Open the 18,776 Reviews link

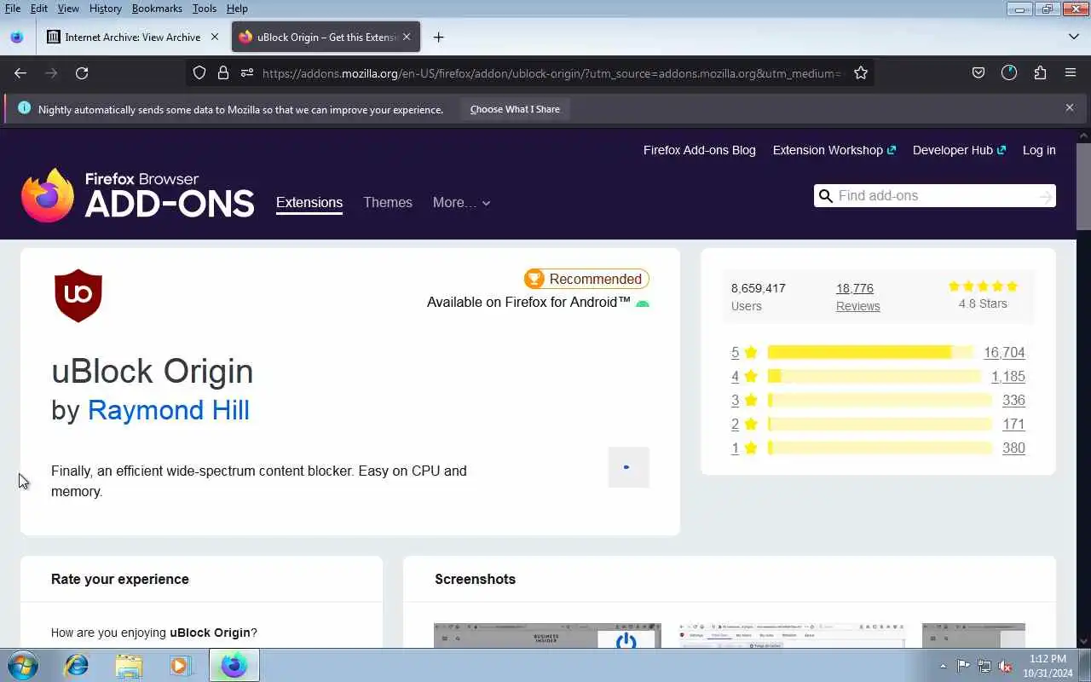point(857,297)
